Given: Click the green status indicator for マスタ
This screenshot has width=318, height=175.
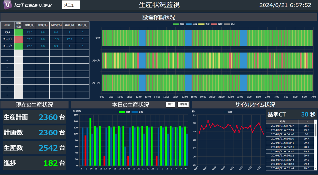Looking at the screenshot, I should (x=19, y=32).
